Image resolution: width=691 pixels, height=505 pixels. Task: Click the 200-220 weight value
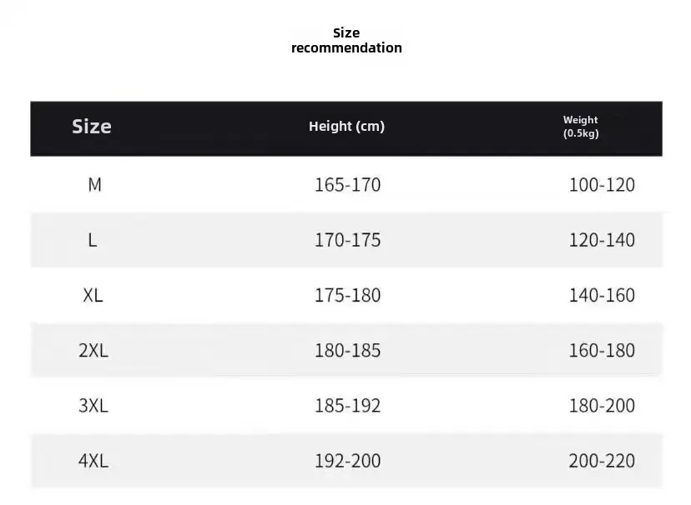click(602, 461)
